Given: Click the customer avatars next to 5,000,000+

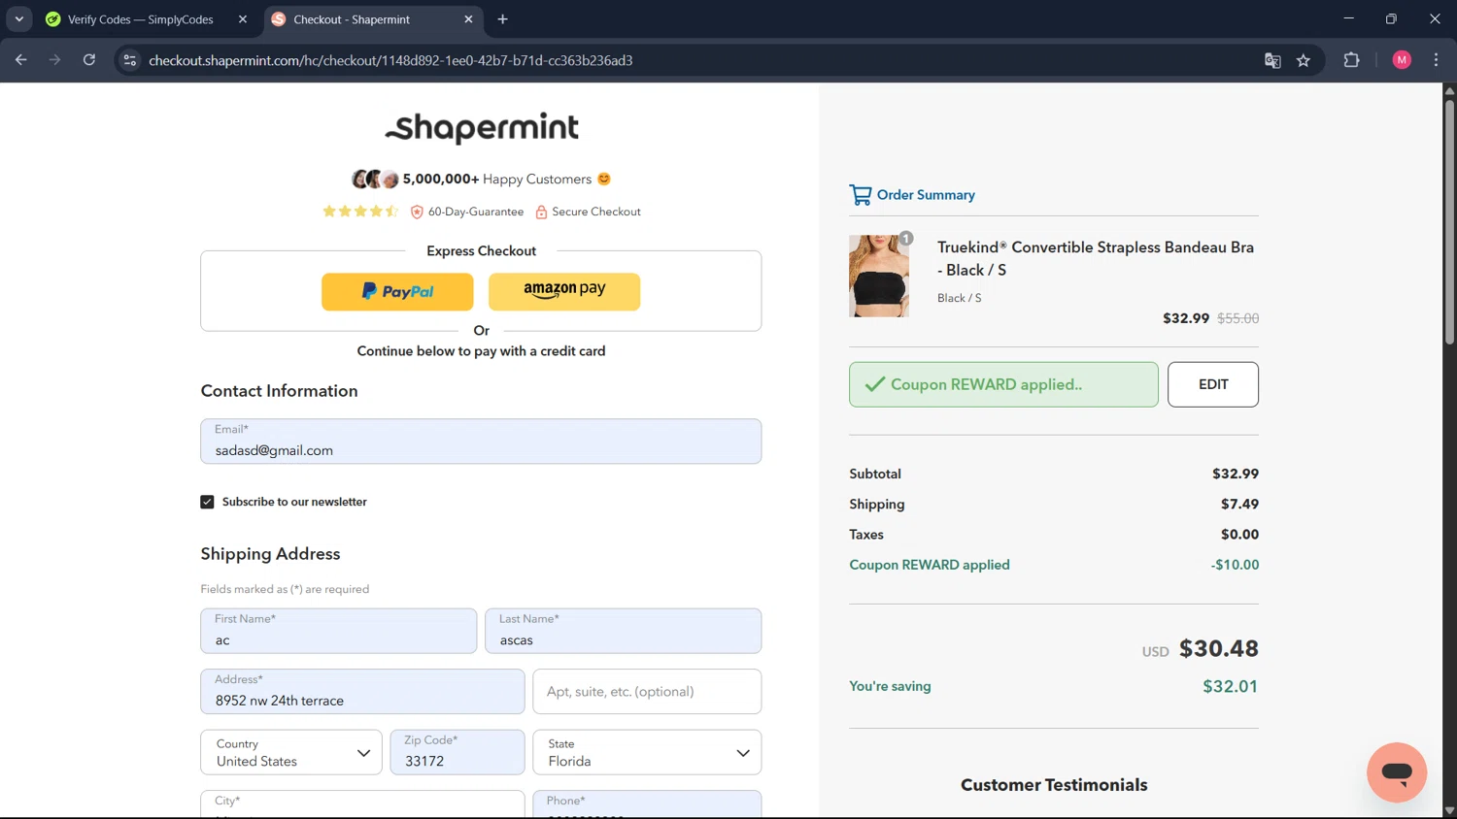Looking at the screenshot, I should click(375, 180).
